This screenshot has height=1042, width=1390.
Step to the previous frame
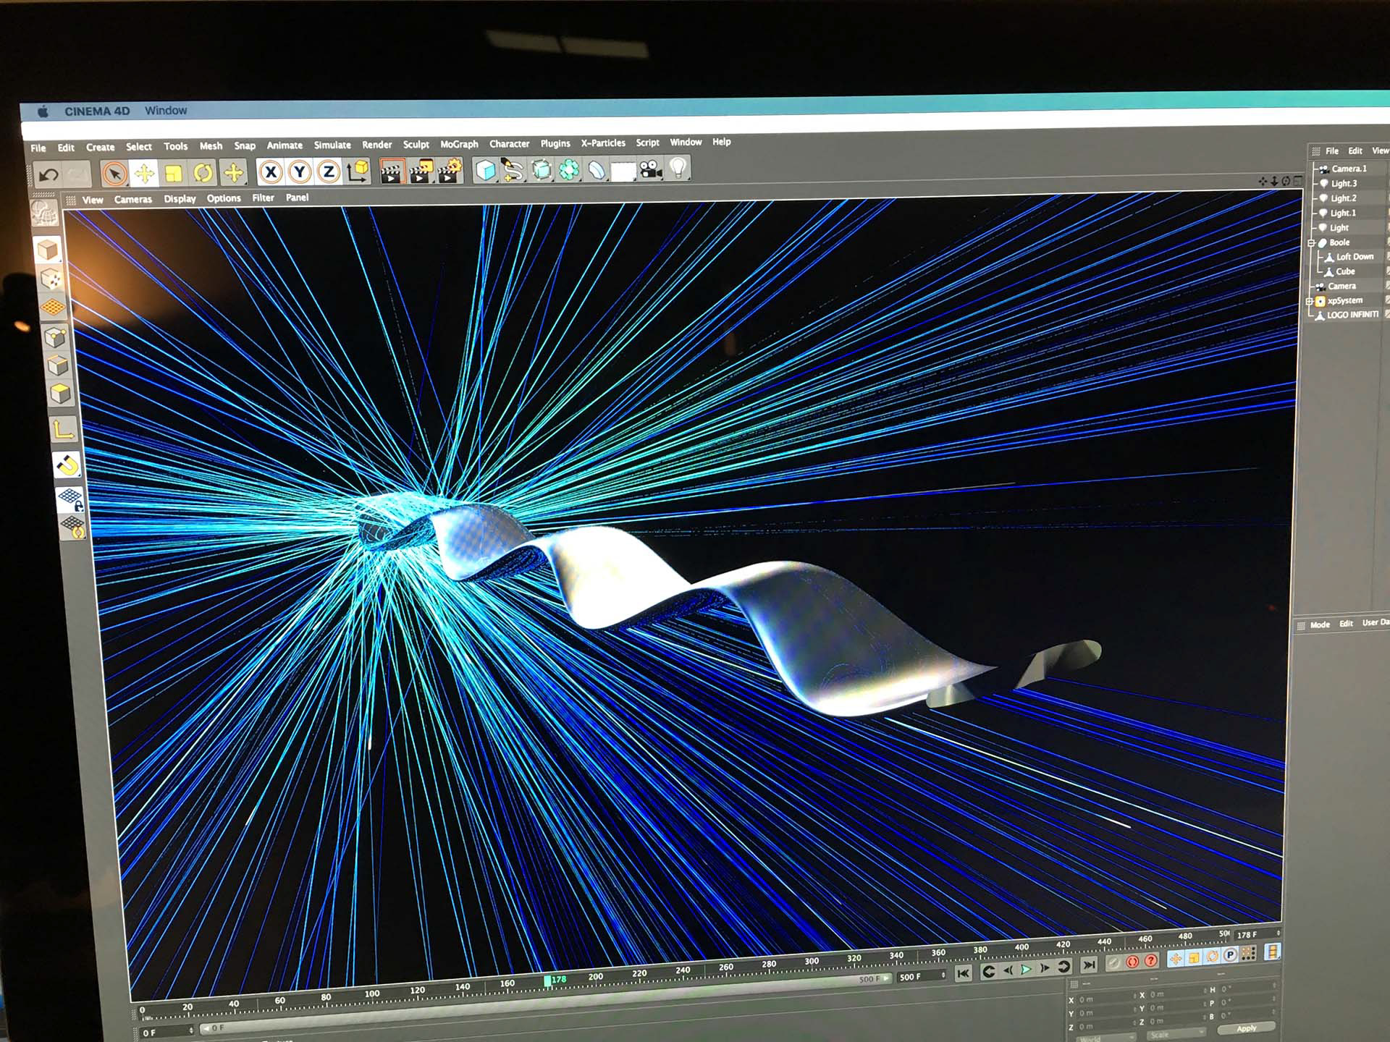1008,970
